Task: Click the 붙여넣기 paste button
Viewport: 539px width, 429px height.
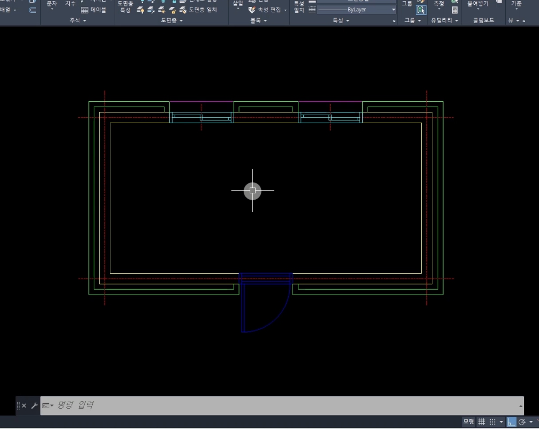Action: pyautogui.click(x=477, y=4)
